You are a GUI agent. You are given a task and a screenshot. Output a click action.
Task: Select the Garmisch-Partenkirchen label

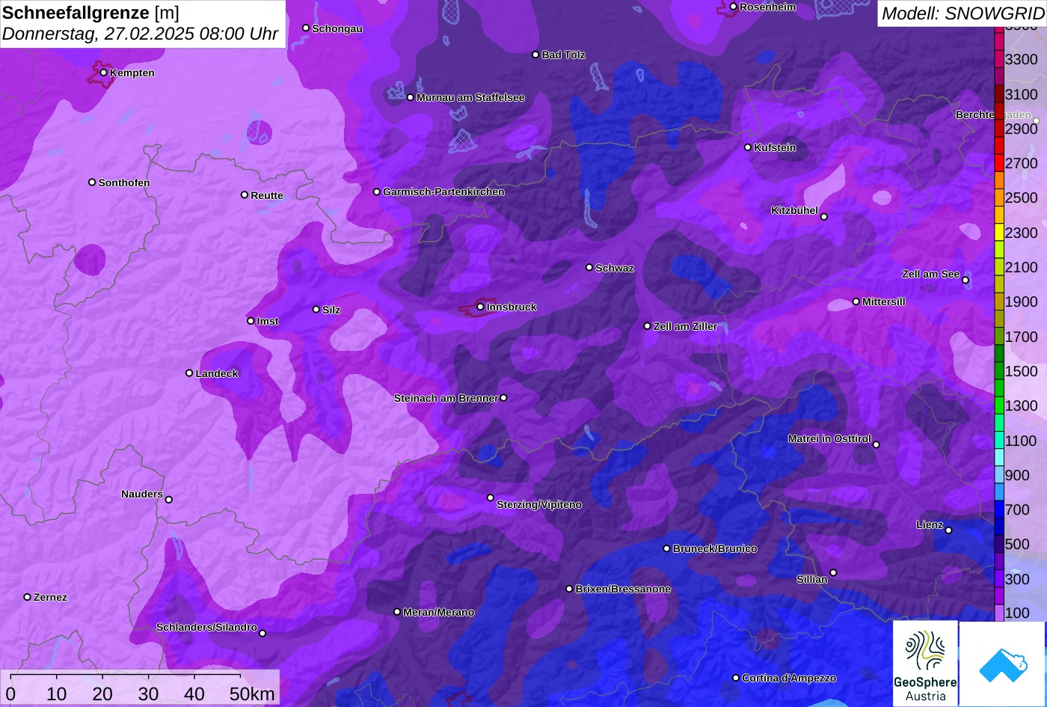[443, 192]
